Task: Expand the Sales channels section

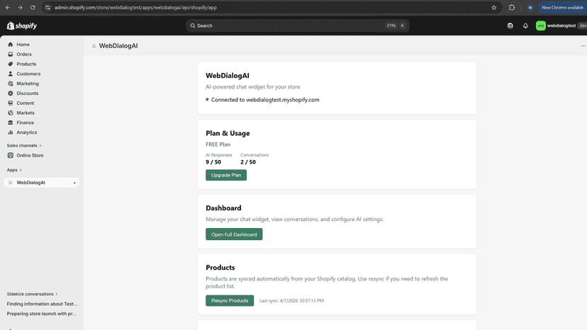Action: pyautogui.click(x=24, y=146)
